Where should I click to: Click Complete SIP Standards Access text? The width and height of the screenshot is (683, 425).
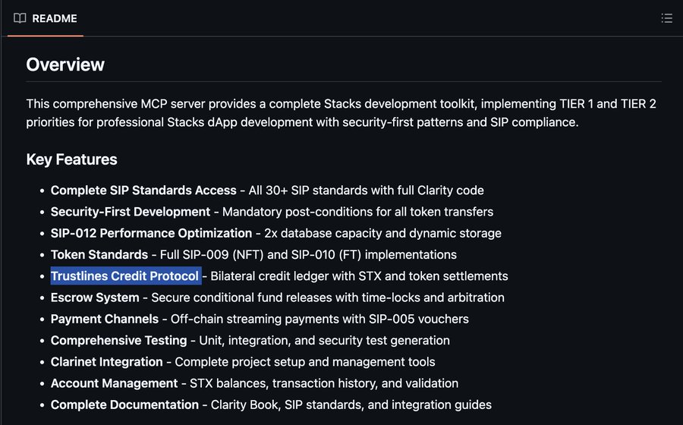coord(143,190)
